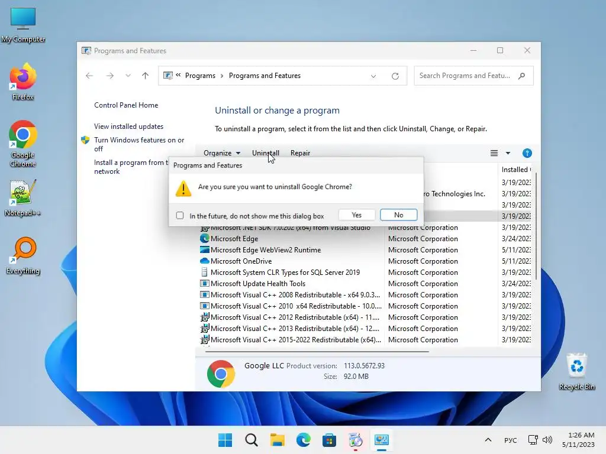Open Microsoft Edge from taskbar
Screen dimensions: 606x454
304,440
